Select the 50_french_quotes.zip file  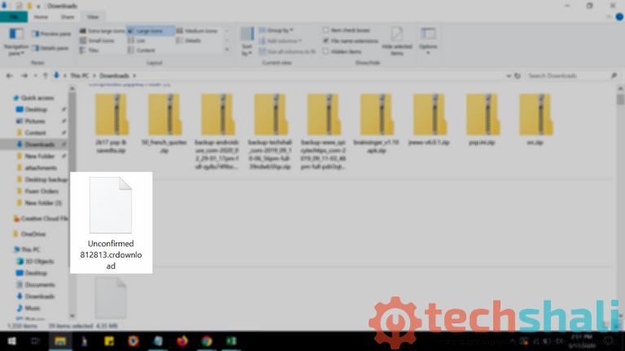click(164, 123)
